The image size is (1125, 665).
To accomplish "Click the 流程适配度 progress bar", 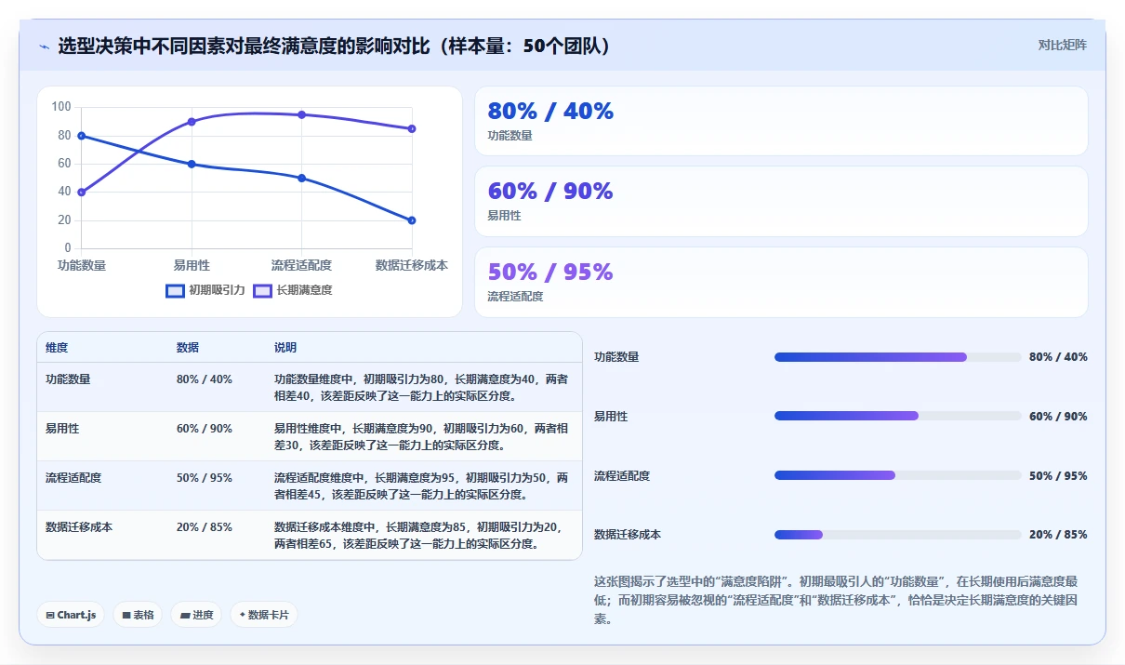I will [x=898, y=475].
